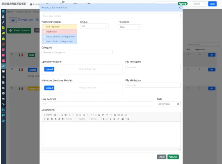Open the truck shipping icon in sidebar
This screenshot has height=164, width=222.
click(3, 33)
